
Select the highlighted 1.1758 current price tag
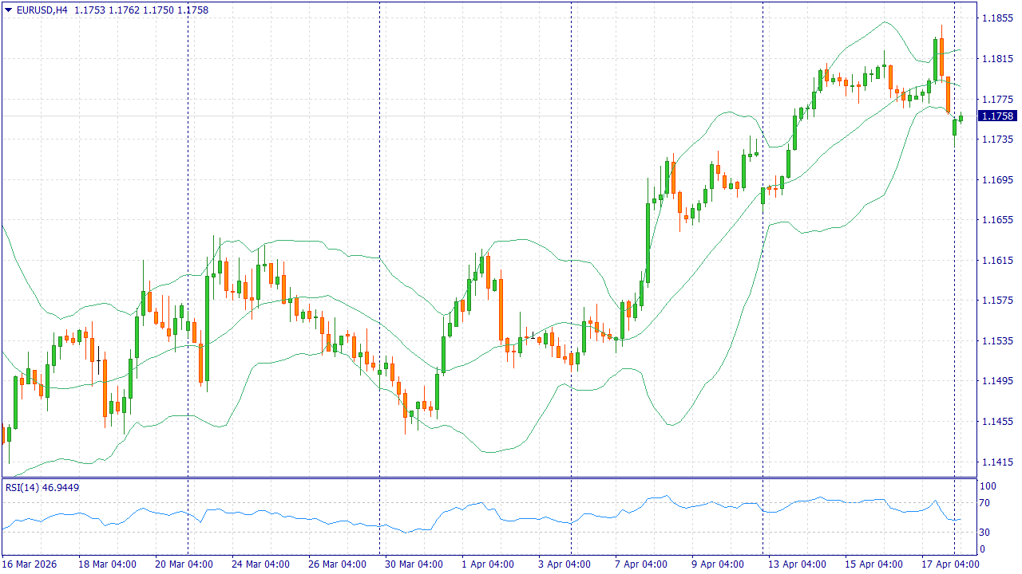998,116
